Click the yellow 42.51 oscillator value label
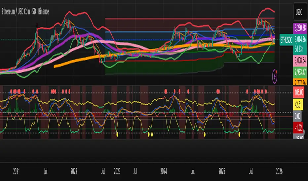 click(300, 104)
